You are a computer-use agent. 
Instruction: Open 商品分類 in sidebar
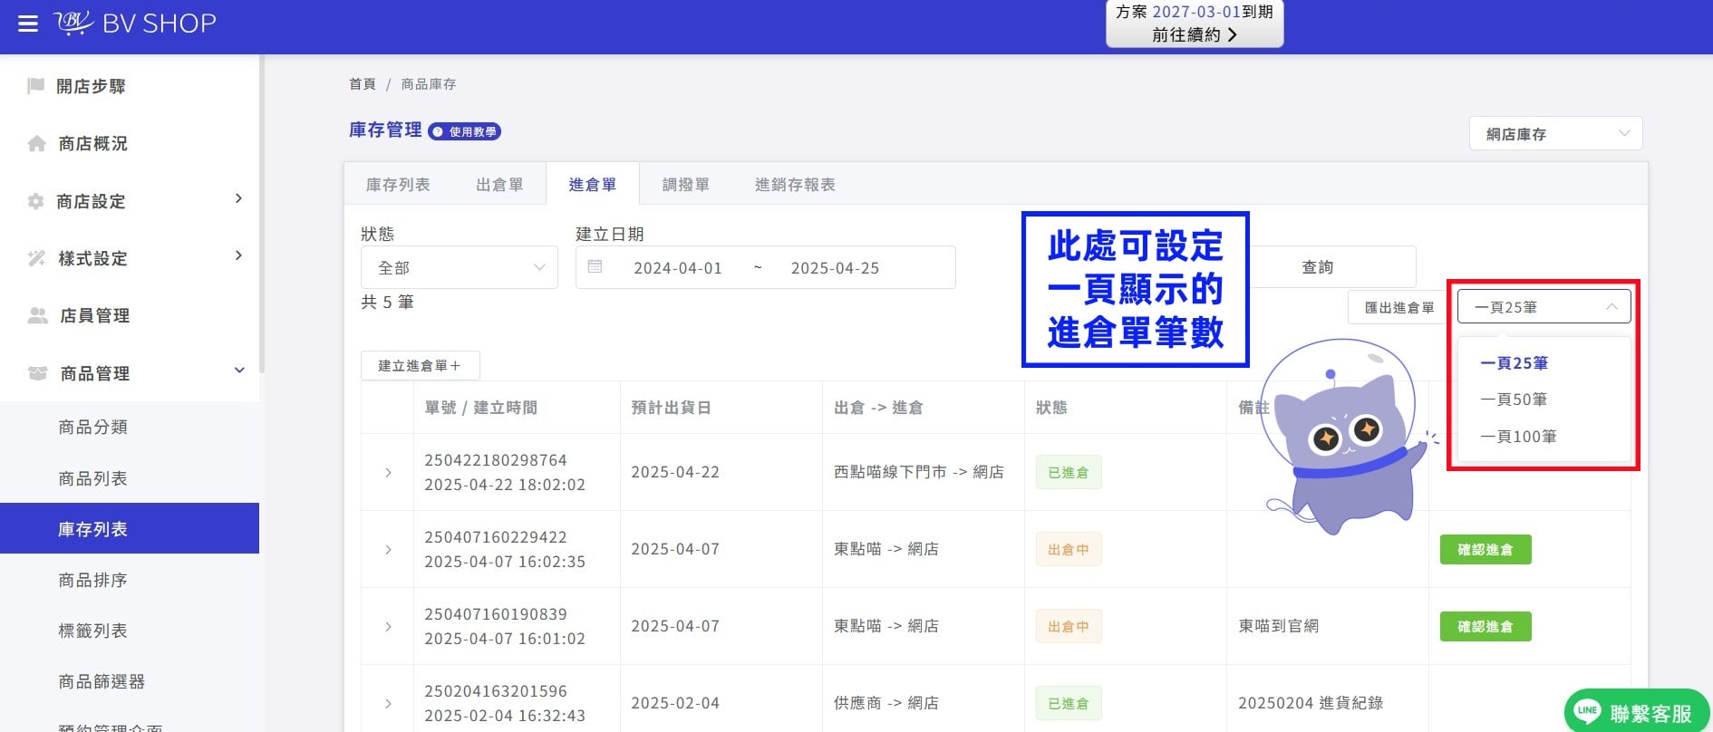click(x=130, y=427)
